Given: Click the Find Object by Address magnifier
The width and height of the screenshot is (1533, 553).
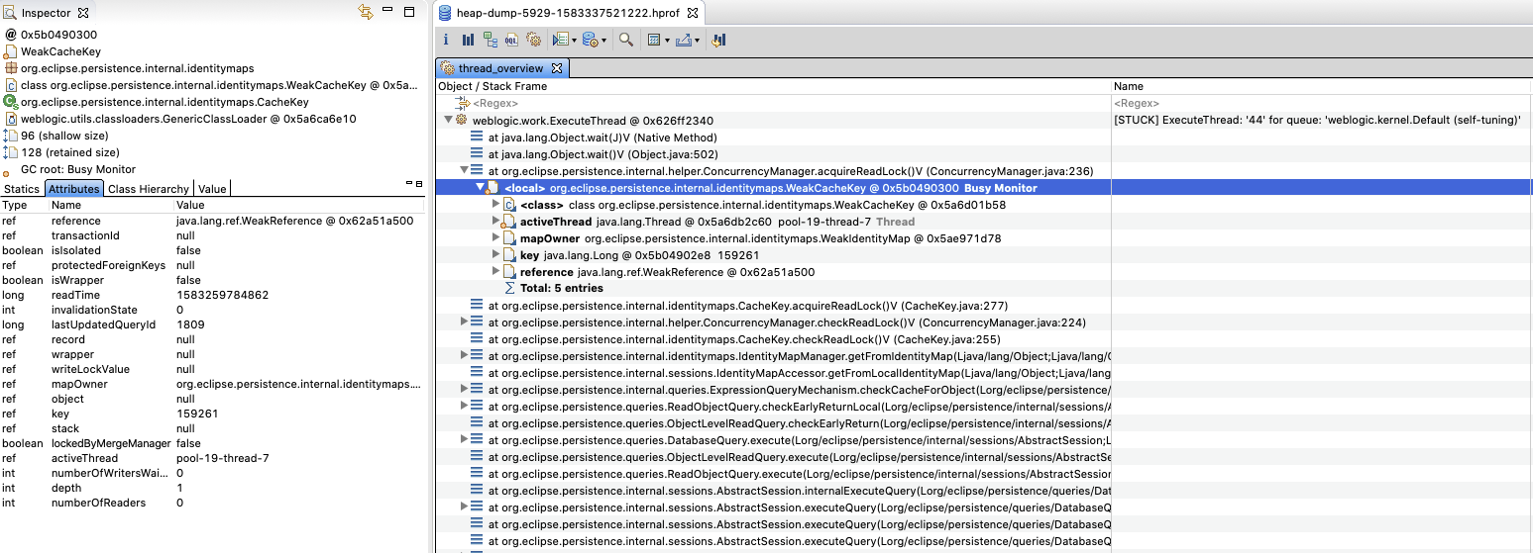Looking at the screenshot, I should pos(626,41).
